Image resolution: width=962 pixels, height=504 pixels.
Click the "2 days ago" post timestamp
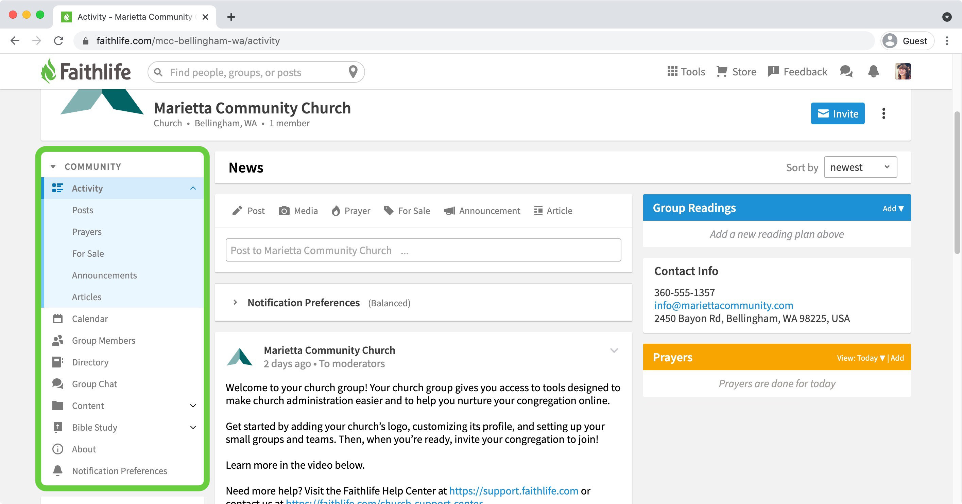pyautogui.click(x=287, y=363)
